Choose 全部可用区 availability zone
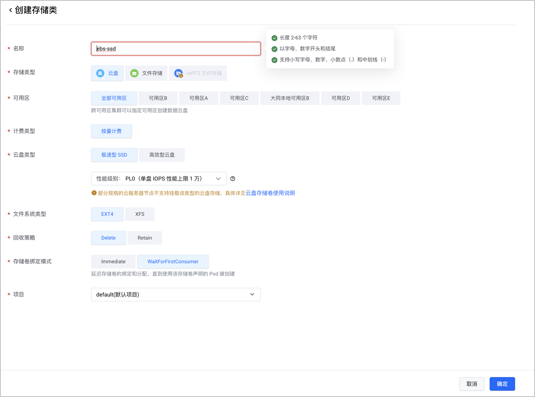Viewport: 535px width, 397px height. click(x=114, y=98)
